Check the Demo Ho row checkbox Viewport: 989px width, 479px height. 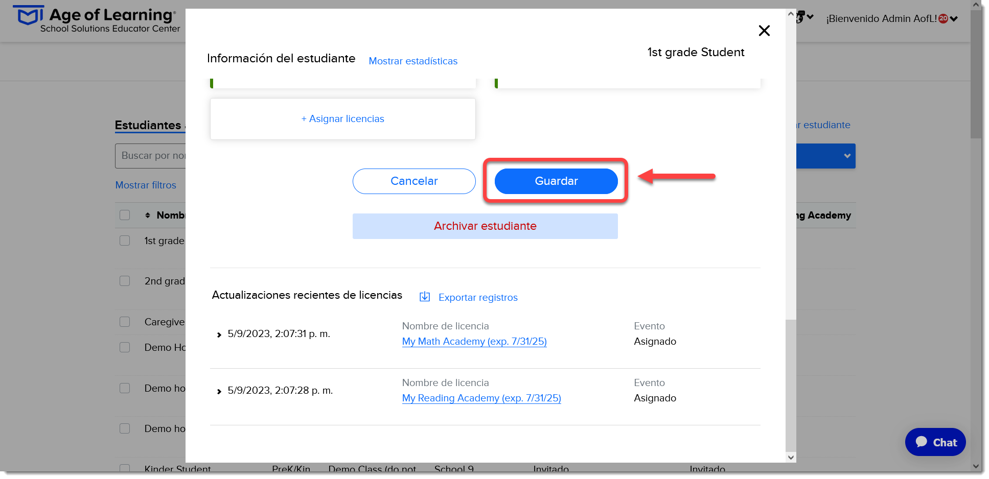(125, 347)
